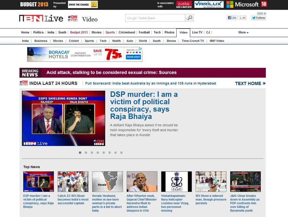Viewport: 288px width, 217px height.
Task: Click the Facebook Like button
Action: [x=232, y=18]
